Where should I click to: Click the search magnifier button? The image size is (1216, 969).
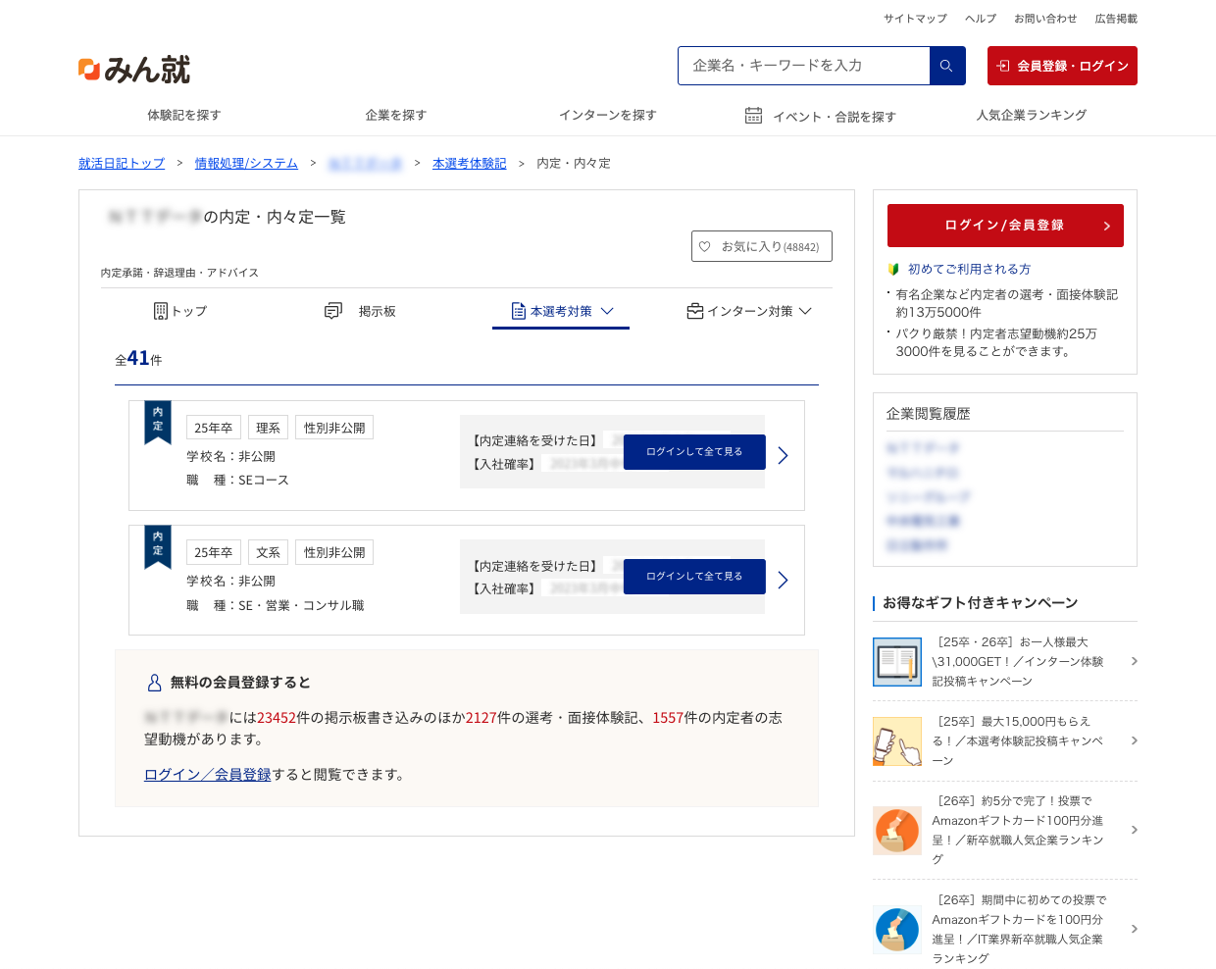[x=946, y=66]
